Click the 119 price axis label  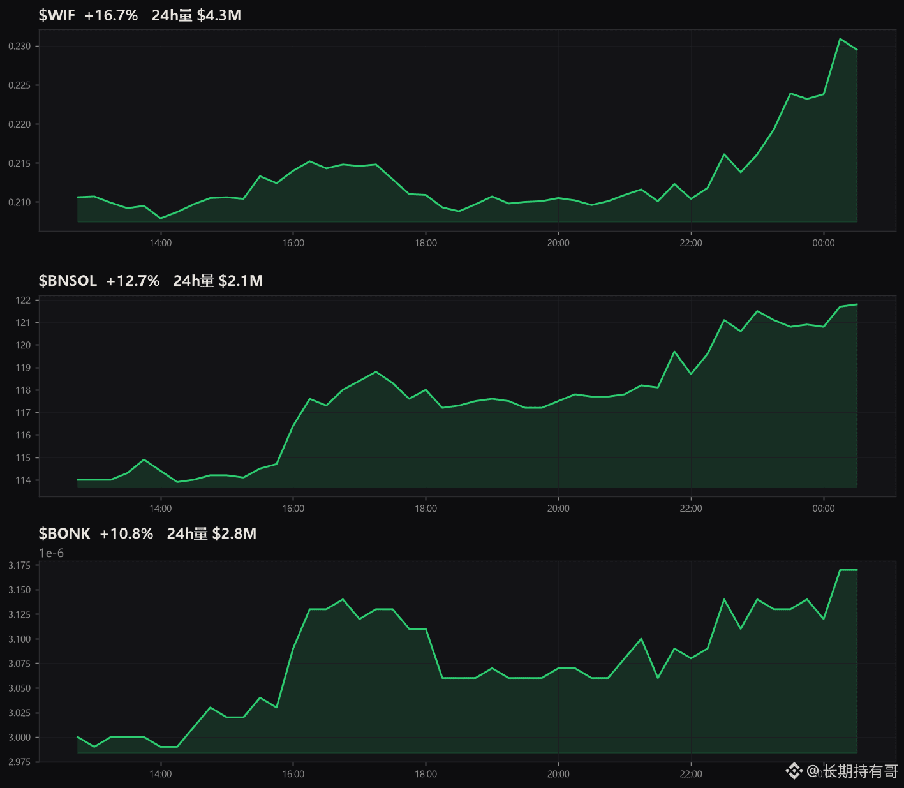[x=23, y=368]
